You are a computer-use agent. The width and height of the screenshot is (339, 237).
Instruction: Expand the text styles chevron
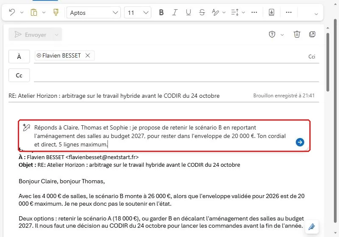point(224,13)
